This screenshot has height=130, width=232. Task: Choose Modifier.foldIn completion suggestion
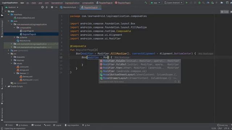click(140, 61)
